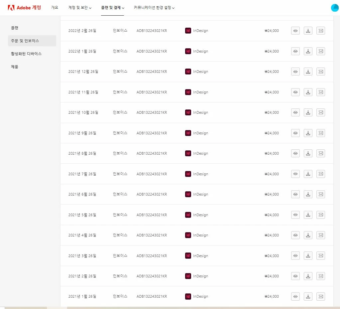Viewport: 340px width, 309px height.
Task: Download the 2021년 10월 26일 invoice
Action: [308, 112]
